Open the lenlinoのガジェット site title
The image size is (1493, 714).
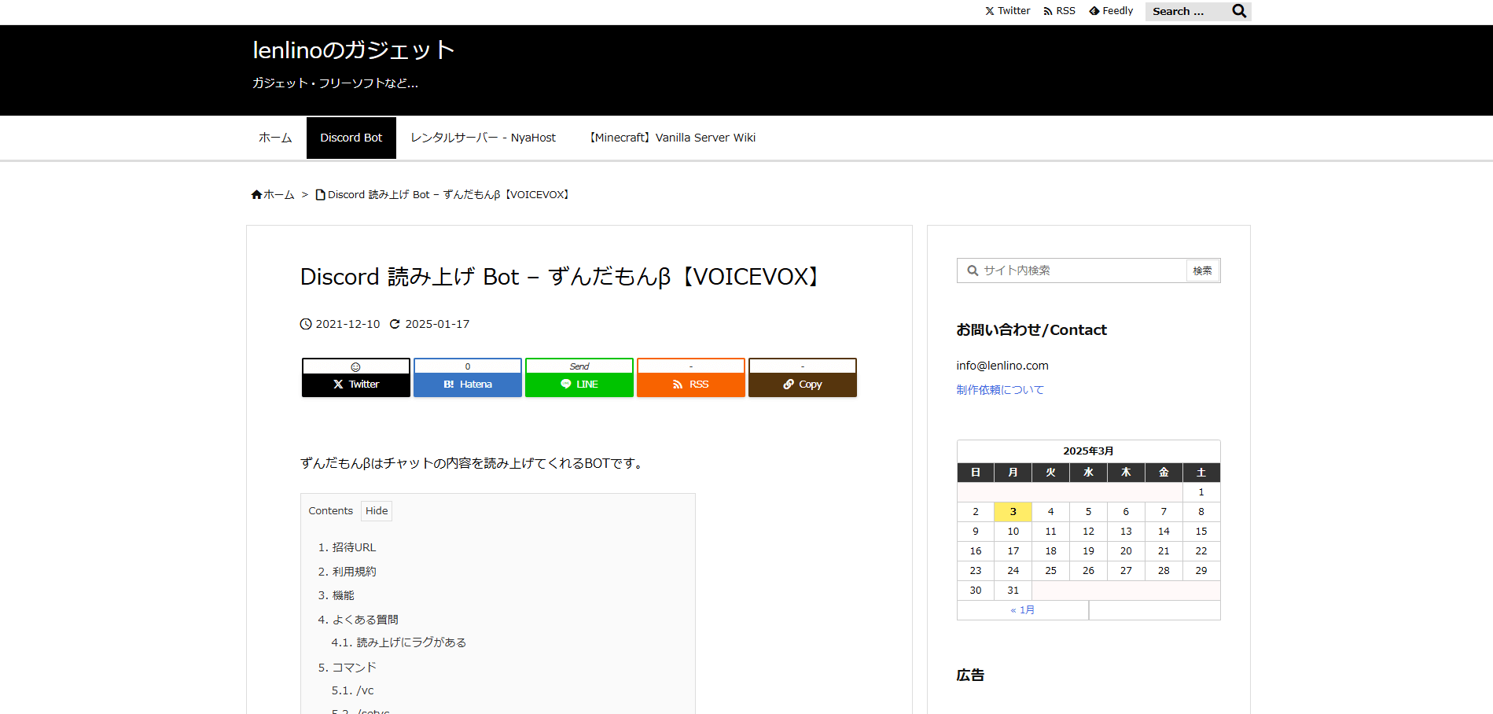coord(354,50)
